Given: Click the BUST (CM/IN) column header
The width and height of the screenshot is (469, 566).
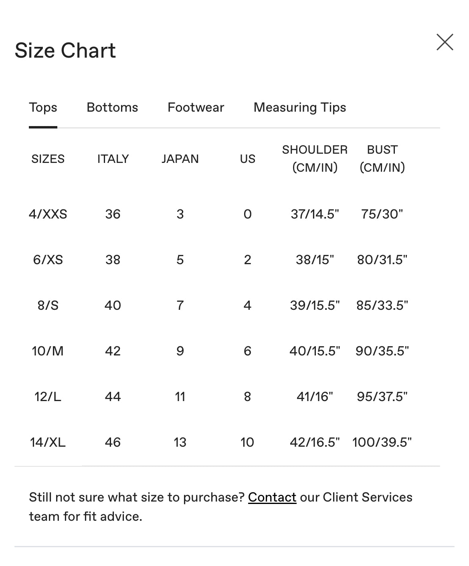Looking at the screenshot, I should pyautogui.click(x=382, y=159).
